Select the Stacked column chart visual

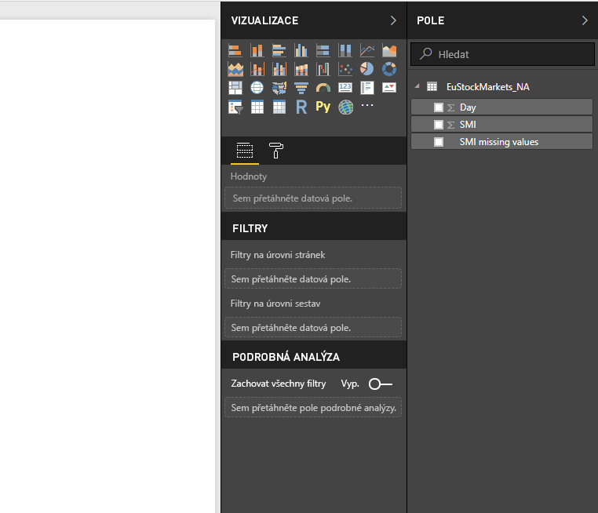click(x=257, y=50)
